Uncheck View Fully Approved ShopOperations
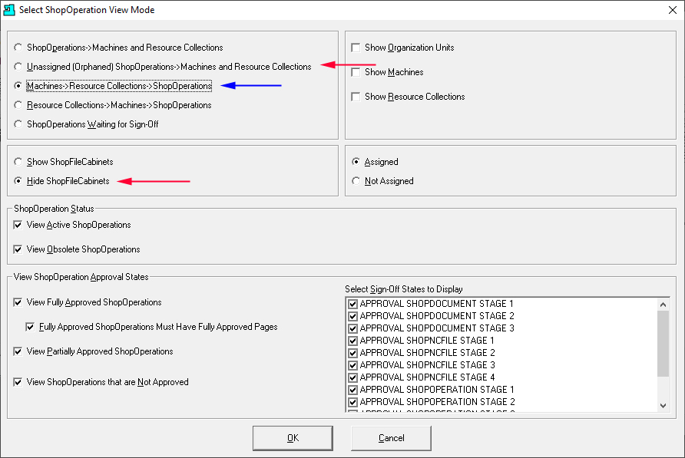Viewport: 685px width, 458px height. pyautogui.click(x=18, y=302)
